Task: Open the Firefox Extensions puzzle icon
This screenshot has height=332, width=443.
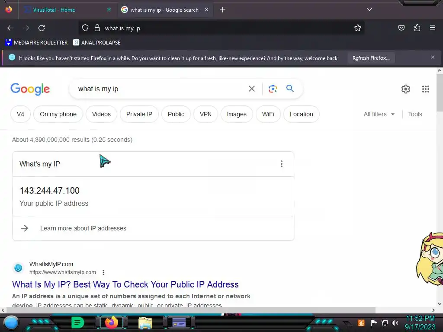Action: click(417, 28)
